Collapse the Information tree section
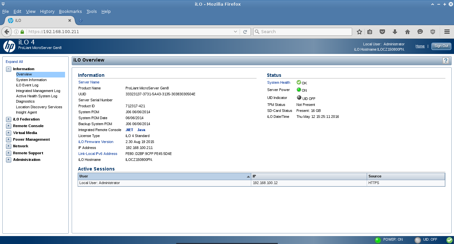This screenshot has width=454, height=244. (9, 69)
